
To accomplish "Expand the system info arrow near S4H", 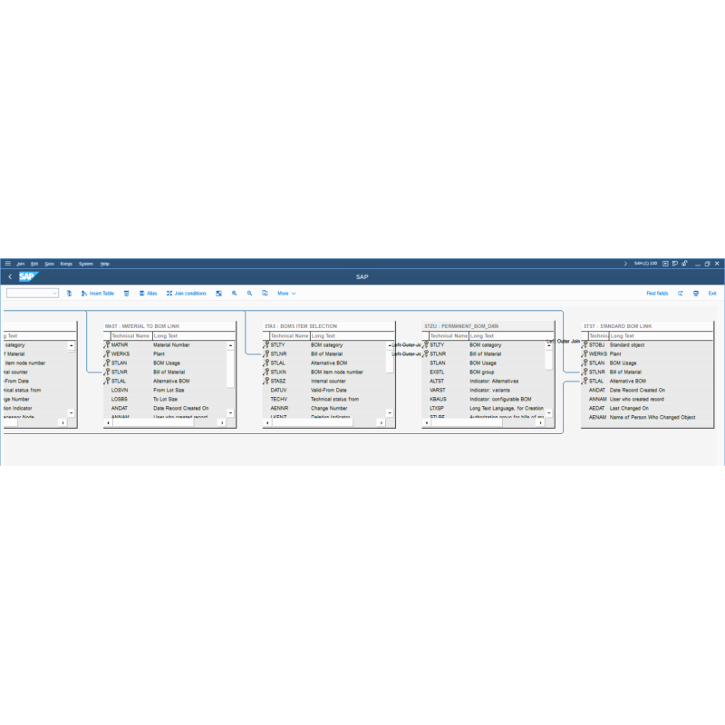I will click(x=625, y=264).
